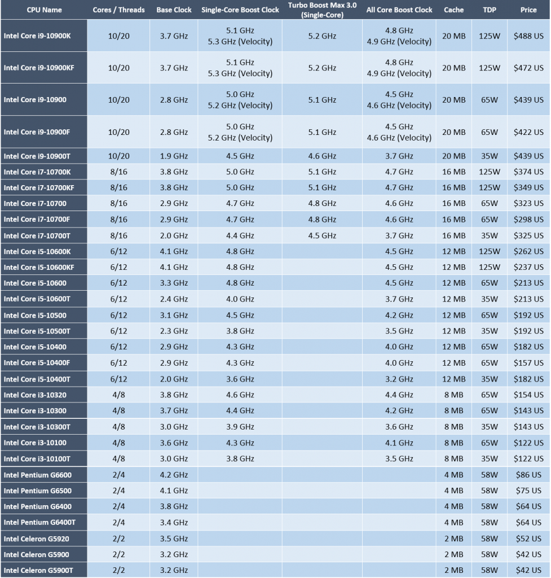Click the TDP column header
The height and width of the screenshot is (578, 551).
pyautogui.click(x=490, y=10)
